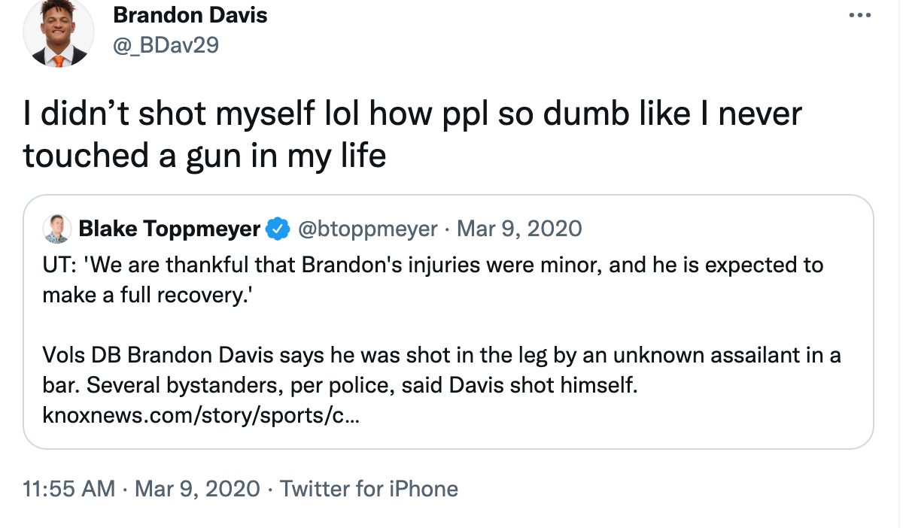Click the quoted tweet's Mar 9, 2020 date
Screen dimensions: 906x528
pos(519,229)
